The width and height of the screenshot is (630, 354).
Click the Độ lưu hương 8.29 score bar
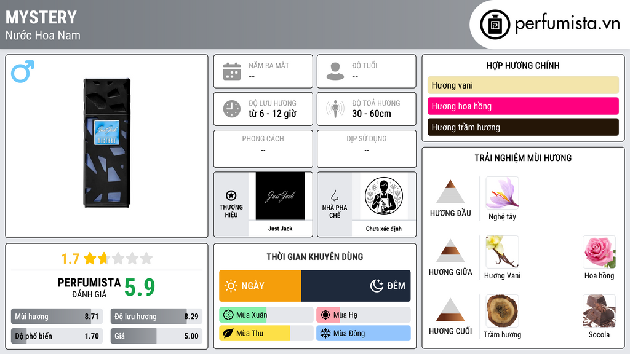tap(156, 317)
